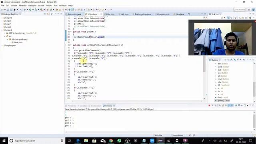This screenshot has width=256, height=144.
Task: Click New Task icon in Task List
Action: 222,18
